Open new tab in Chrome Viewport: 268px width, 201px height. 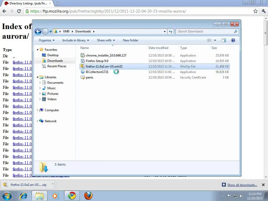point(58,3)
